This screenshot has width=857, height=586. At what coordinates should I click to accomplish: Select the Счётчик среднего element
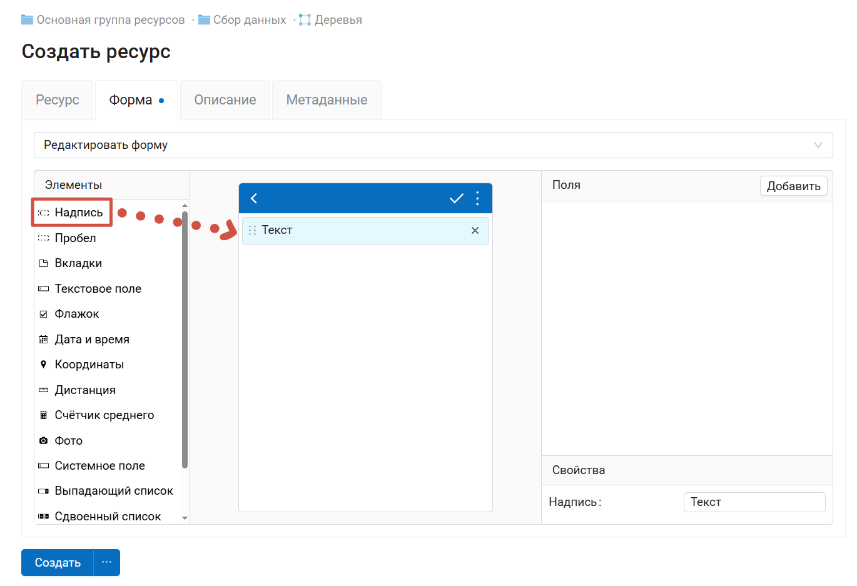[104, 415]
